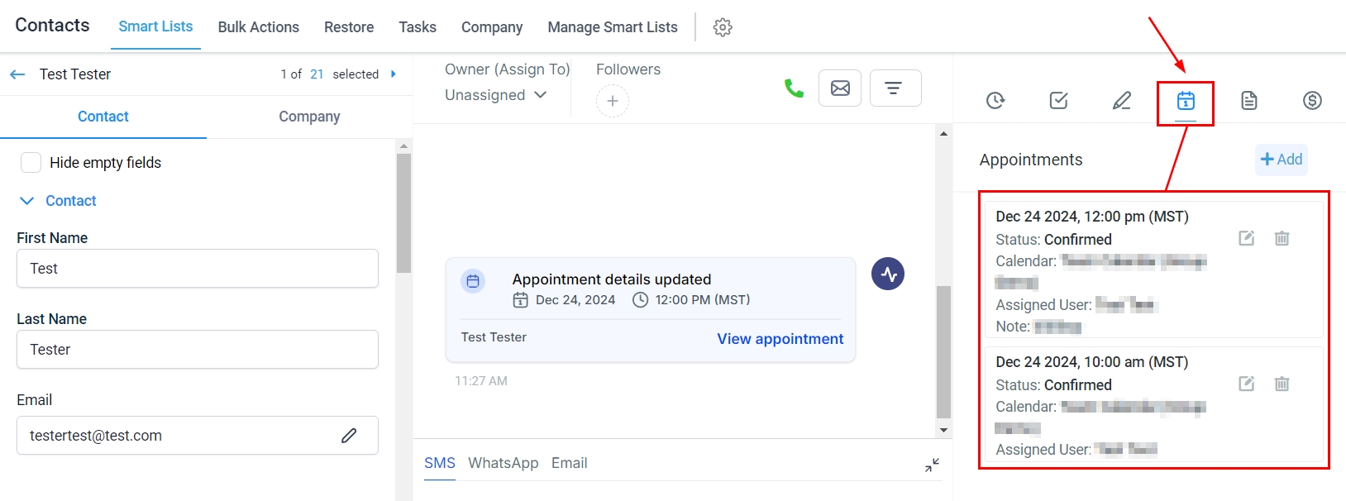Image resolution: width=1346 pixels, height=501 pixels.
Task: Select the WhatsApp message tab
Action: 503,463
